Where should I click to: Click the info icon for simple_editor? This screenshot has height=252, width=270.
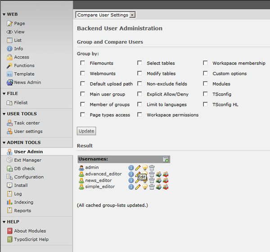pos(131,187)
